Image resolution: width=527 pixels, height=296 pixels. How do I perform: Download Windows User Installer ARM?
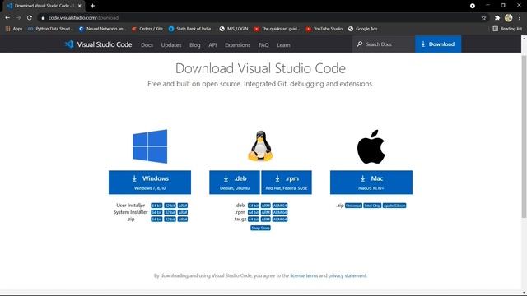point(183,206)
